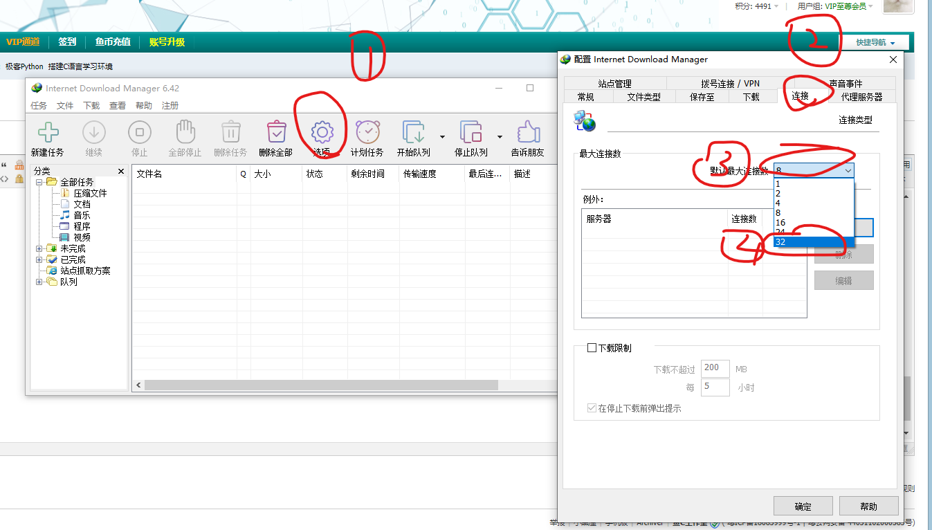Choose 16 in the connections list
Viewport: 932px width, 530px height.
[814, 223]
